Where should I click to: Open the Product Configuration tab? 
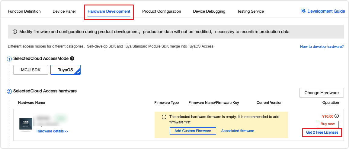pyautogui.click(x=162, y=11)
